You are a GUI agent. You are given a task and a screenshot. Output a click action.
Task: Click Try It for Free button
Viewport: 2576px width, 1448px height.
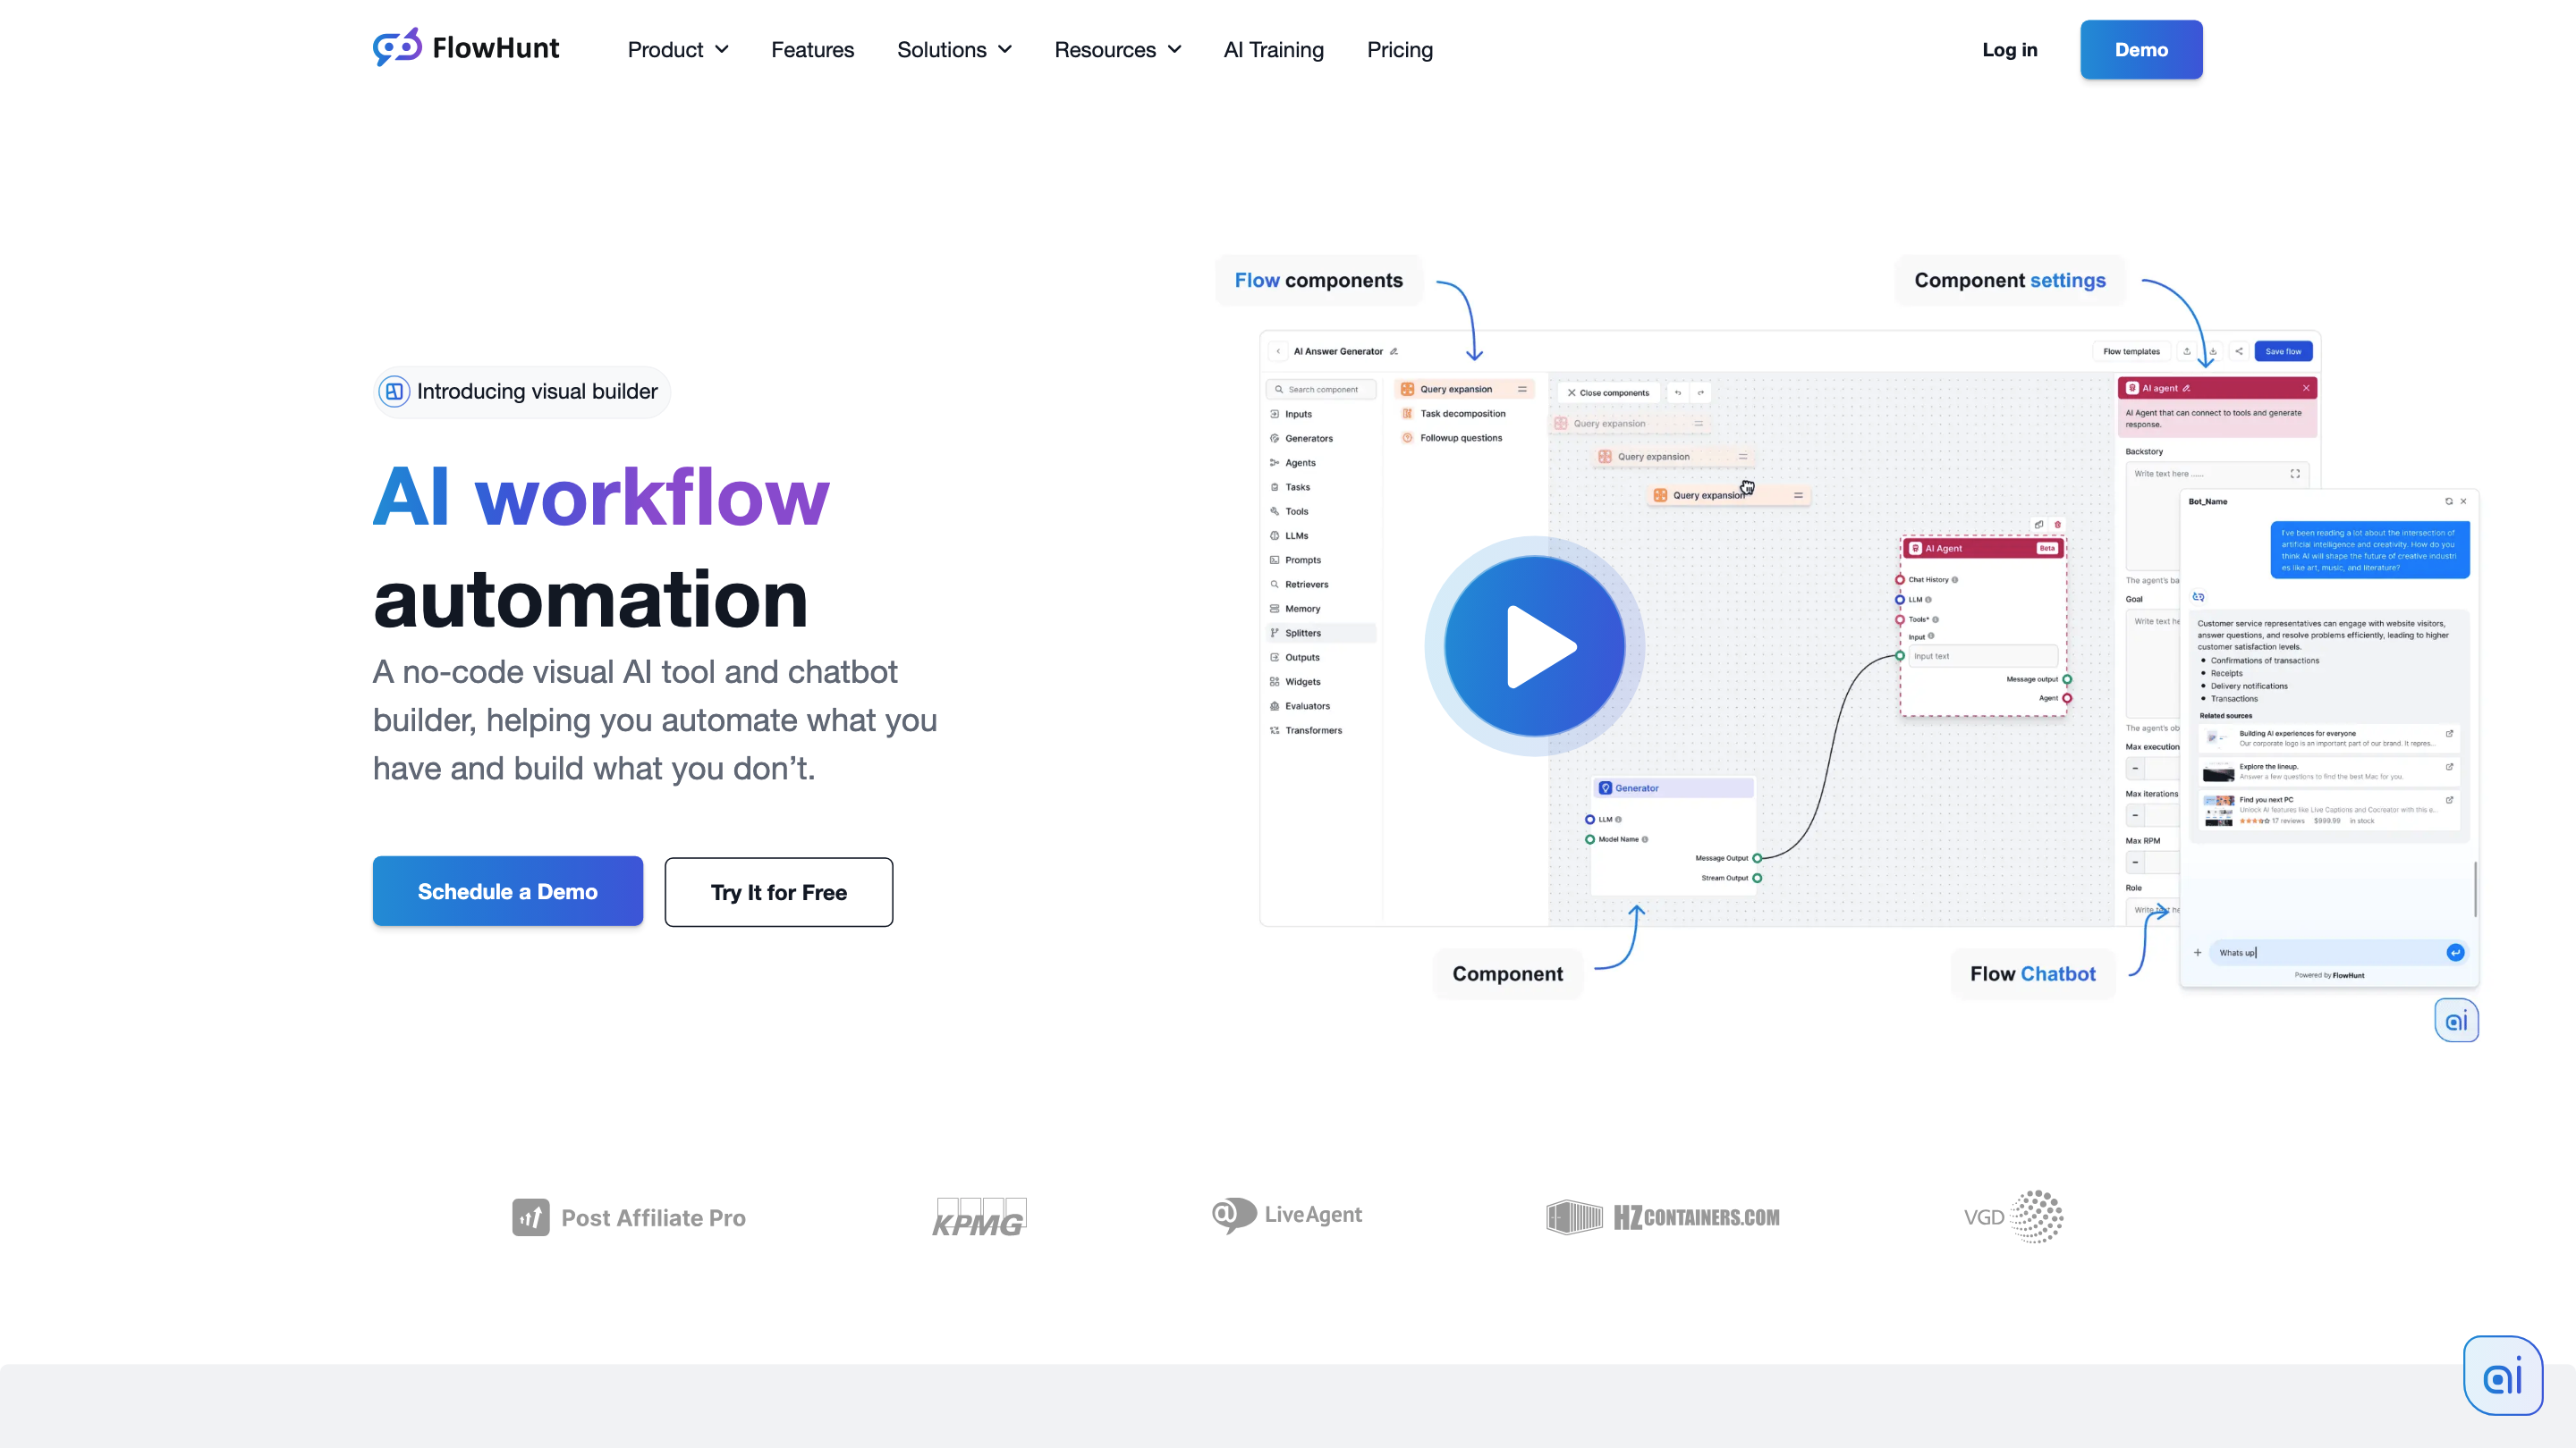click(778, 892)
